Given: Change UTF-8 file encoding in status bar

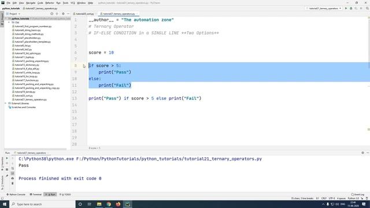Looking at the screenshot, I should click(332, 198).
